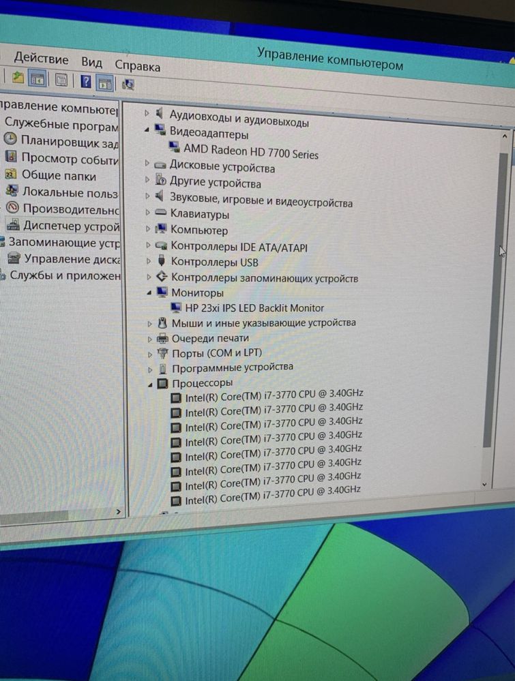The image size is (515, 681).
Task: Click the Компьютер category icon
Action: coord(161,228)
